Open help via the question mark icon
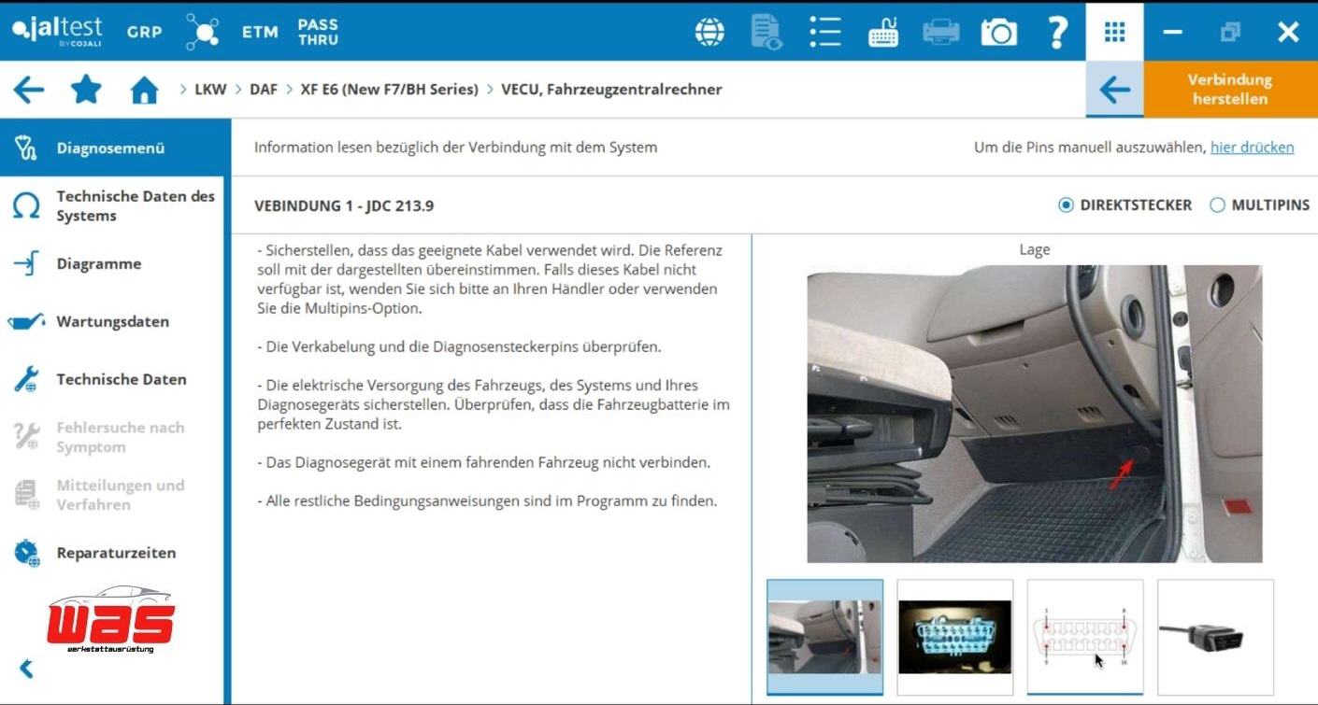Screen dimensions: 1318x705 (1056, 33)
